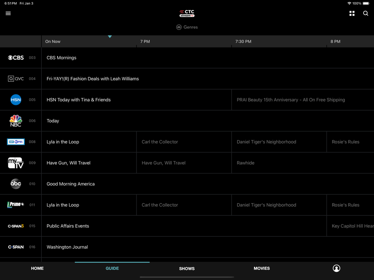
Task: Open Washington Journal on C-SPAN
Action: 208,247
